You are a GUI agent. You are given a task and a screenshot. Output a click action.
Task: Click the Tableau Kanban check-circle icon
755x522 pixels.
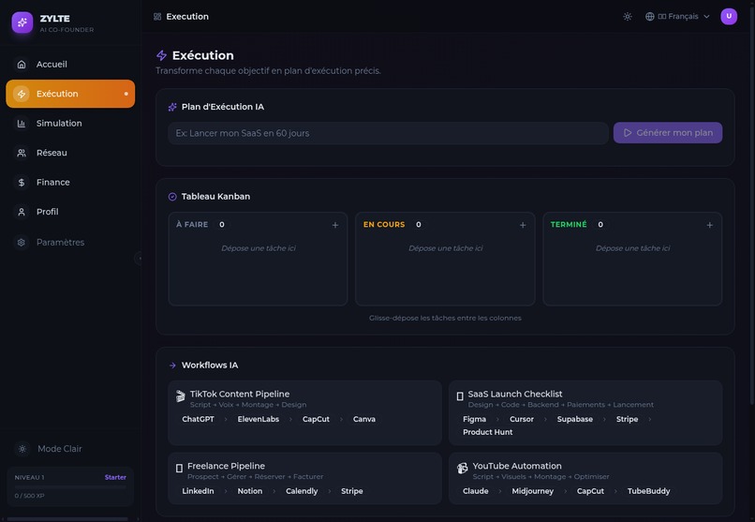tap(172, 197)
